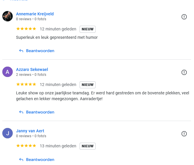
Task: Flag the Azzaro Sekewael review
Action: 184,72
